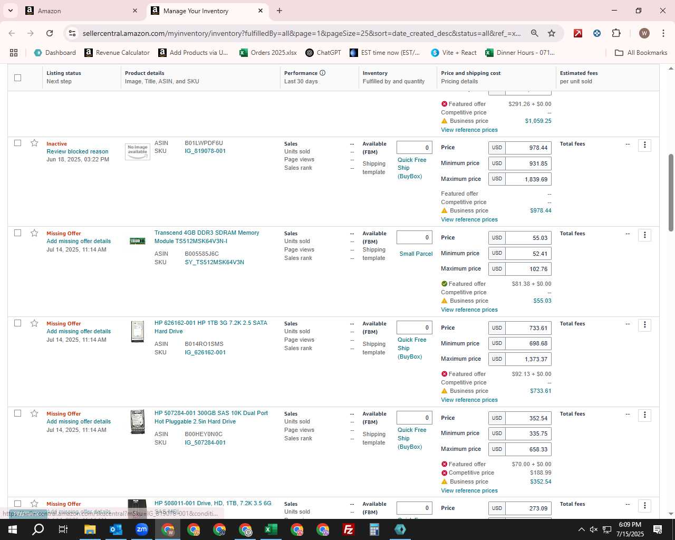Edit the quantity field for Transcend memory
The width and height of the screenshot is (675, 540).
414,237
